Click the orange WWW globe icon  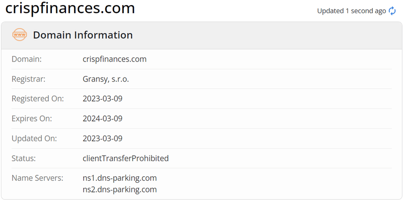coord(20,35)
